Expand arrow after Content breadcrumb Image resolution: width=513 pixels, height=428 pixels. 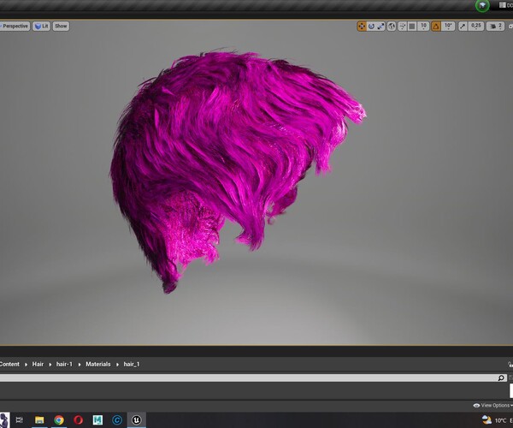click(26, 365)
